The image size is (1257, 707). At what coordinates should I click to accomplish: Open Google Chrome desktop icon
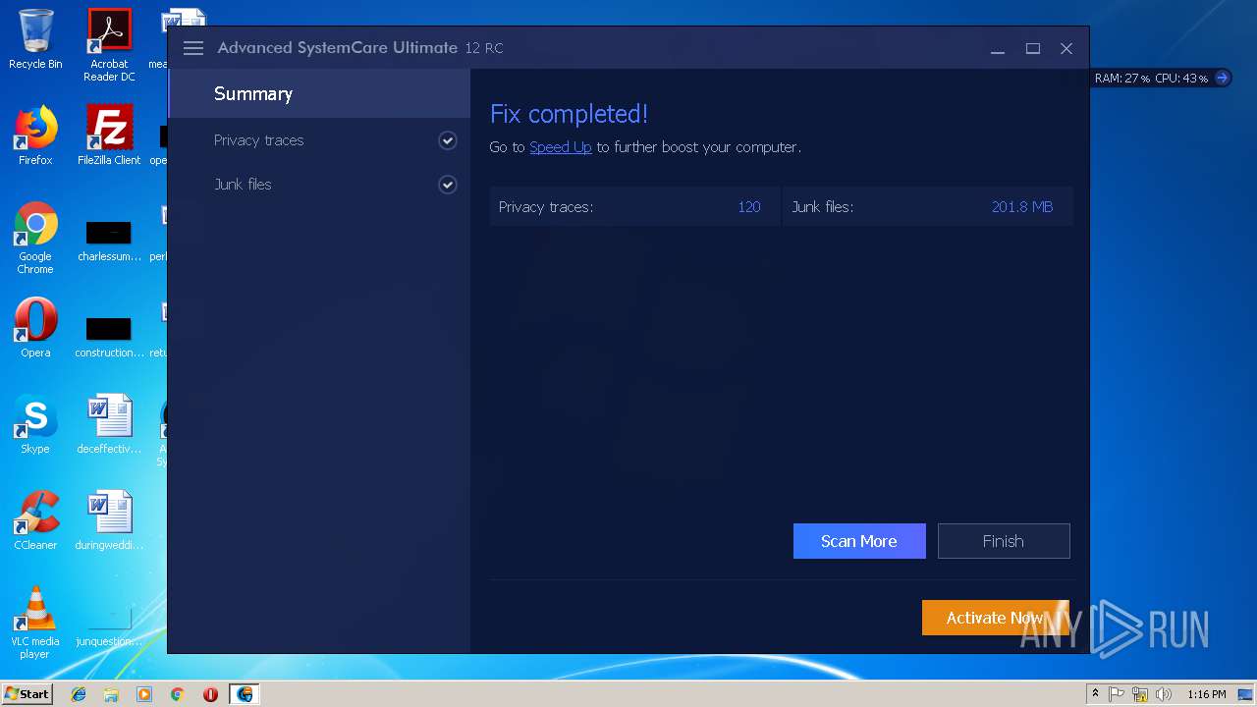(x=35, y=239)
